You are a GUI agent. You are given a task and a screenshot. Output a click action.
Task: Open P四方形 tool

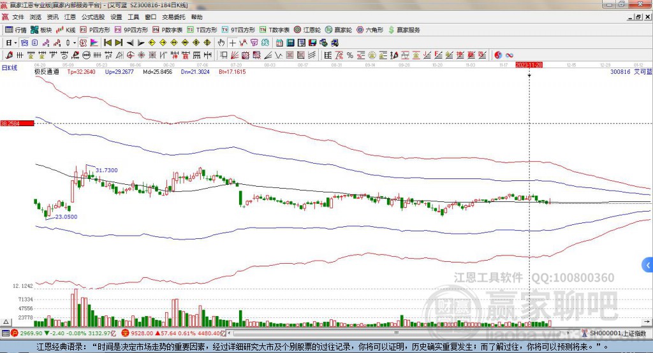[95, 30]
